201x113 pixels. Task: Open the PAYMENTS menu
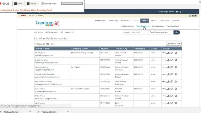113,21
